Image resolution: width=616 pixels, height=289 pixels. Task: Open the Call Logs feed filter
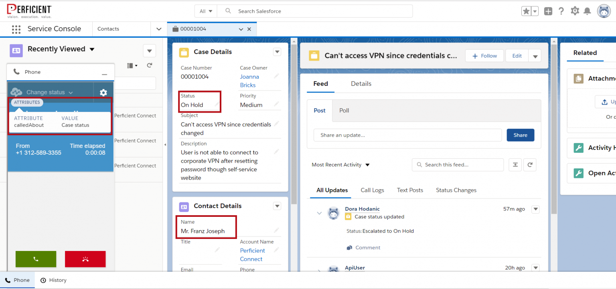372,190
